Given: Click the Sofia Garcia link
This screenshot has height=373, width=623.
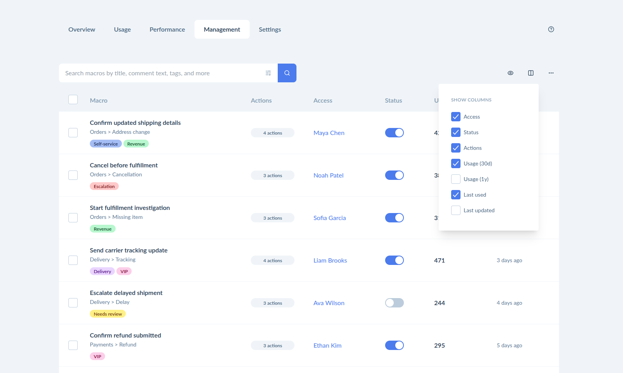Looking at the screenshot, I should pyautogui.click(x=330, y=218).
